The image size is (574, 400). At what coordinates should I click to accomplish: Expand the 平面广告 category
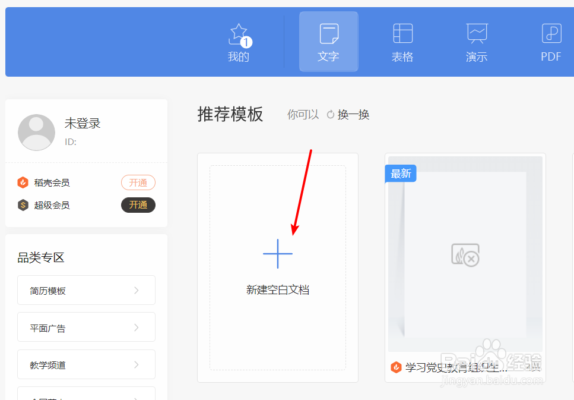[86, 327]
